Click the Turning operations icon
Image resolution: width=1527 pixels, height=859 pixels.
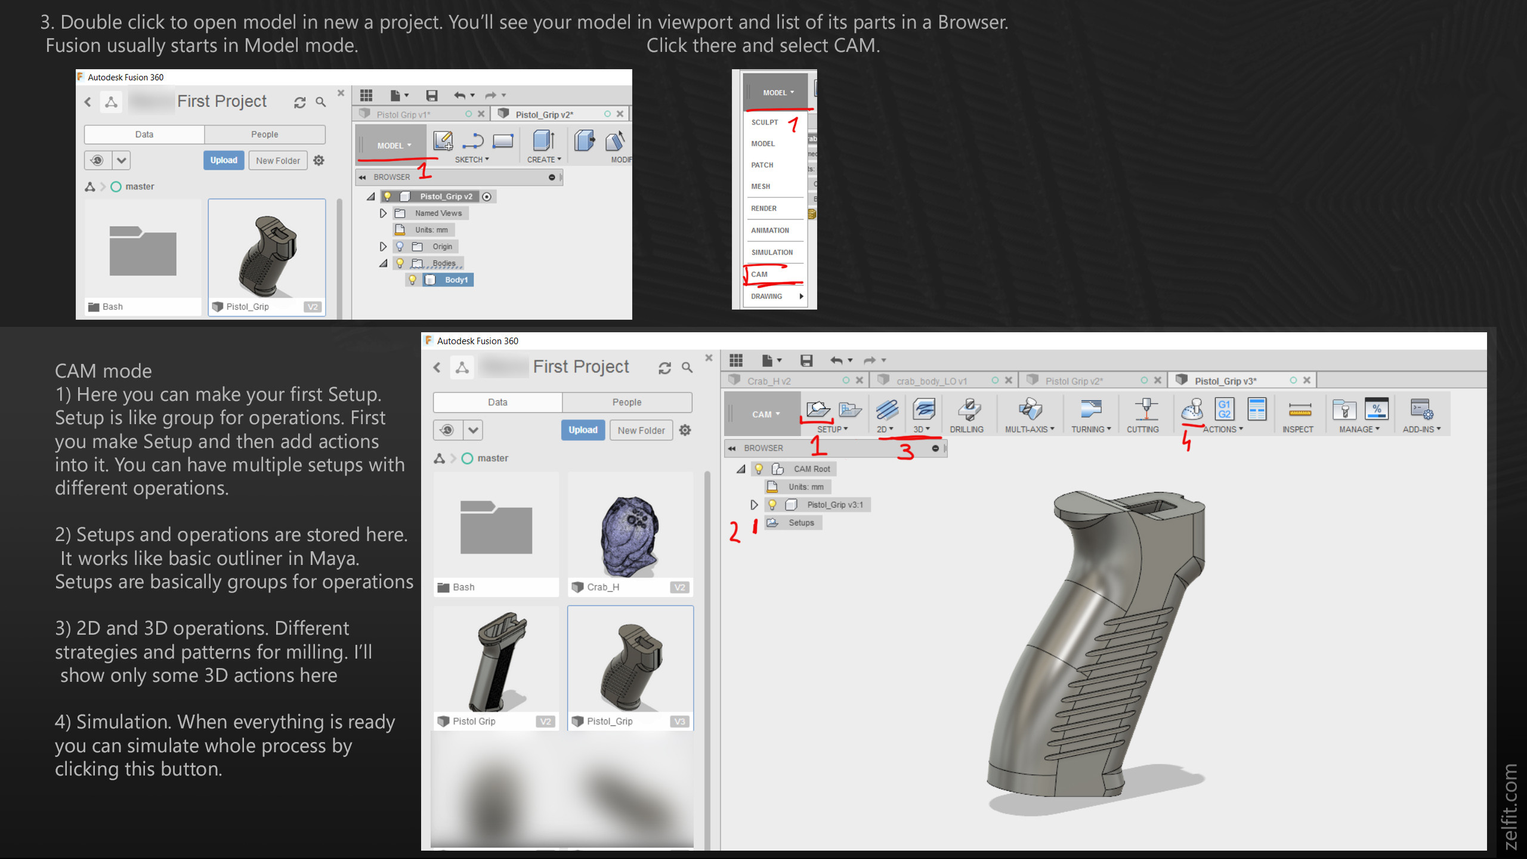point(1091,409)
